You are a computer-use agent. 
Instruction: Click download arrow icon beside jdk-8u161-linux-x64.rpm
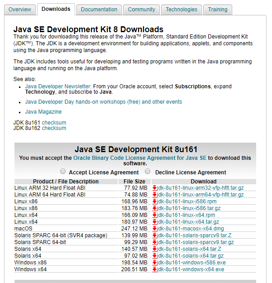(x=154, y=215)
